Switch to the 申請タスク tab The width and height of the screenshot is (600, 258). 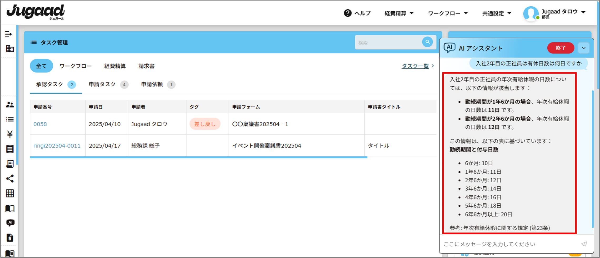[x=102, y=85]
